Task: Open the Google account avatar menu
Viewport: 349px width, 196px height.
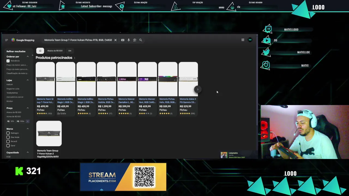Action: click(250, 40)
